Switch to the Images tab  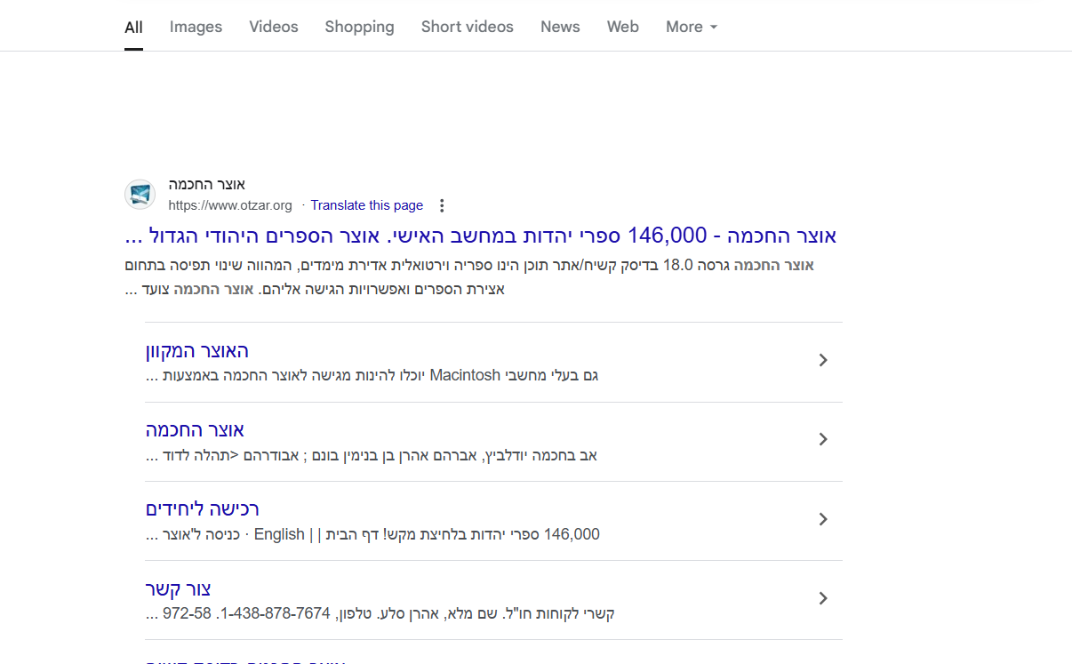[x=196, y=27]
